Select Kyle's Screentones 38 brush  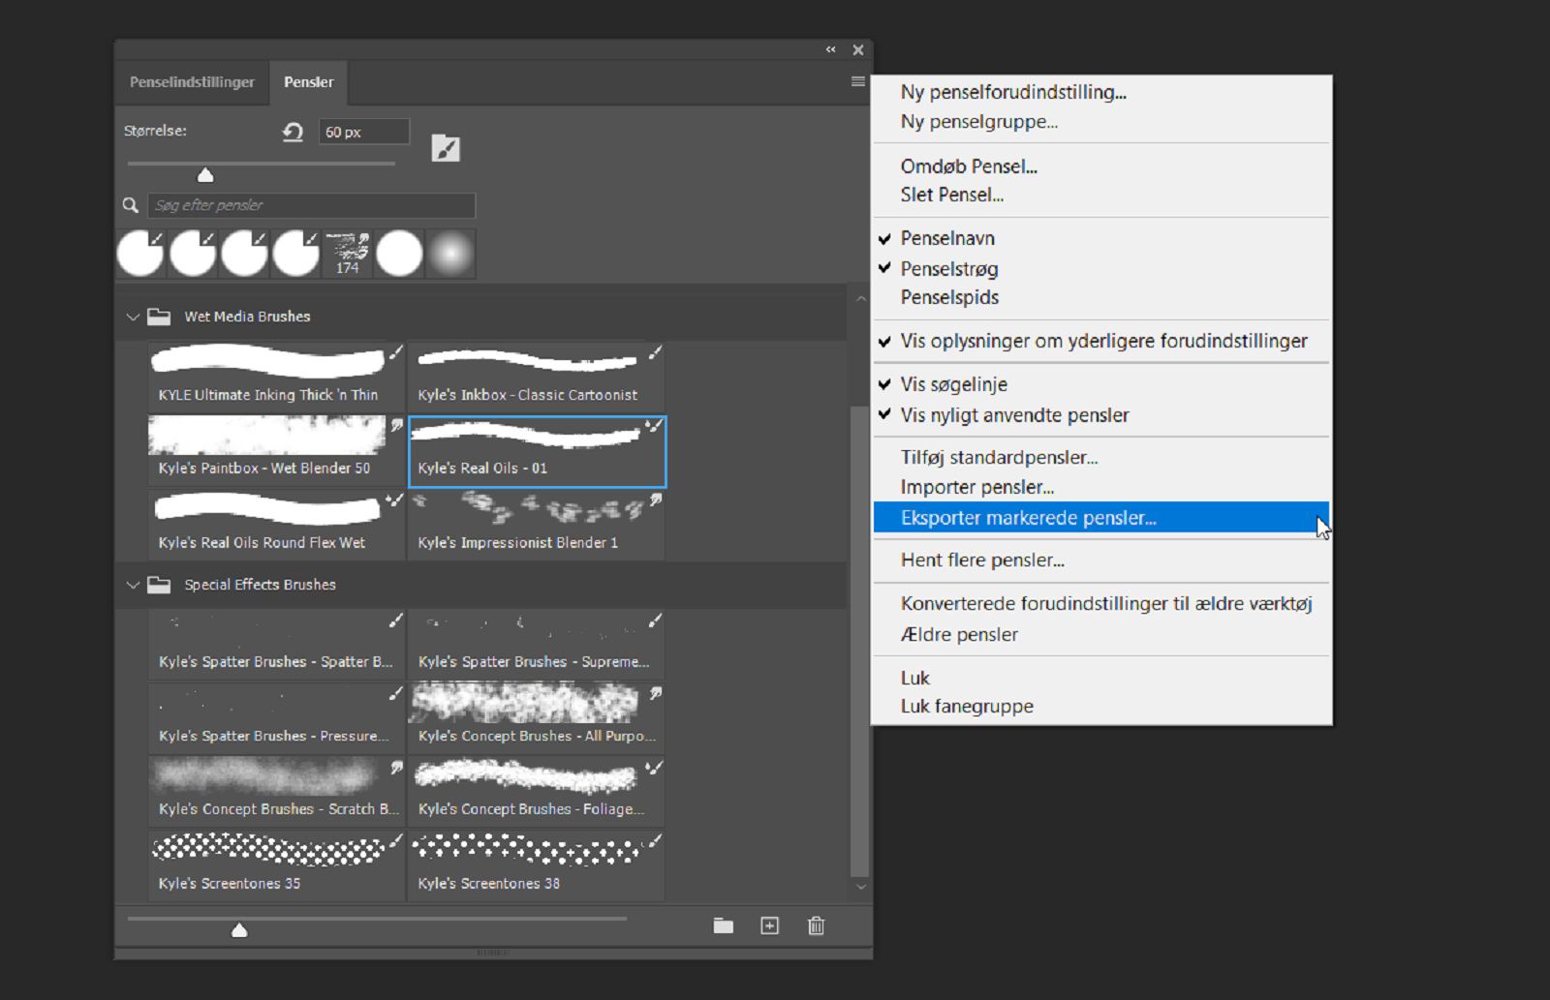(537, 865)
